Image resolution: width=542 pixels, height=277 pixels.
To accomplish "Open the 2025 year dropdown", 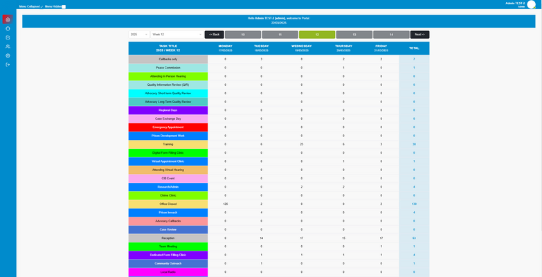I will pos(139,35).
